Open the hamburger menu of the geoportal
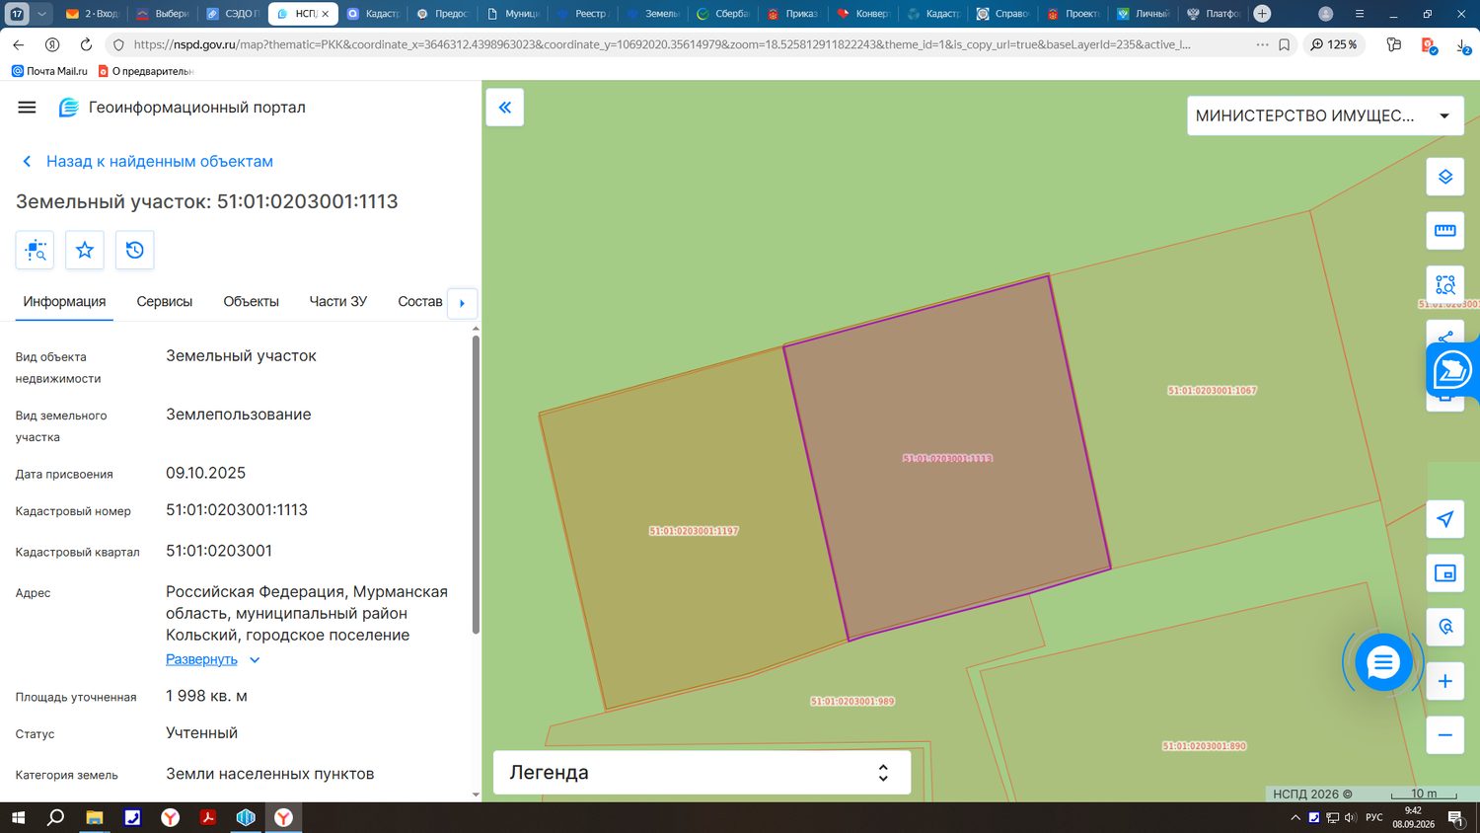This screenshot has height=833, width=1480. [x=27, y=108]
